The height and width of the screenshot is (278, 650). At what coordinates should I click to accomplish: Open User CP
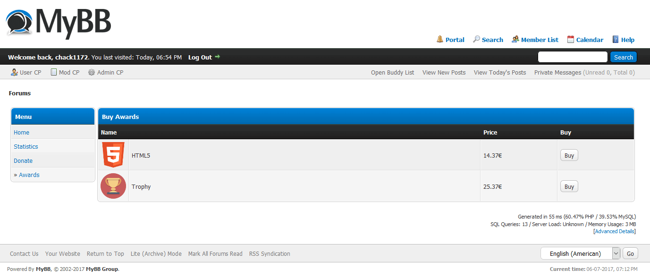click(x=30, y=72)
